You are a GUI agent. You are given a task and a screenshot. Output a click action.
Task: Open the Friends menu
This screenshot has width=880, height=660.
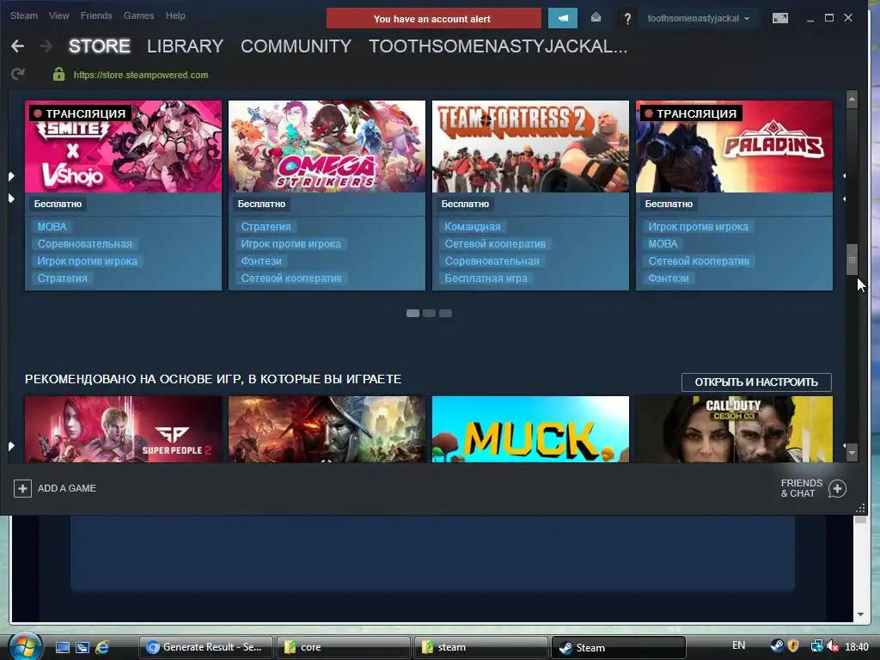pyautogui.click(x=96, y=15)
